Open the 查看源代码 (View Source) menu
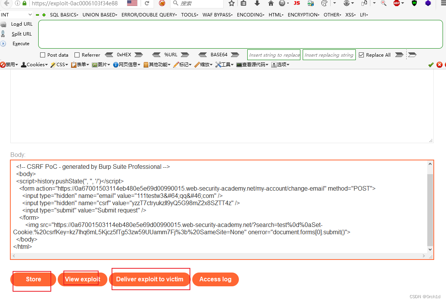Image resolution: width=446 pixels, height=302 pixels. 252,65
